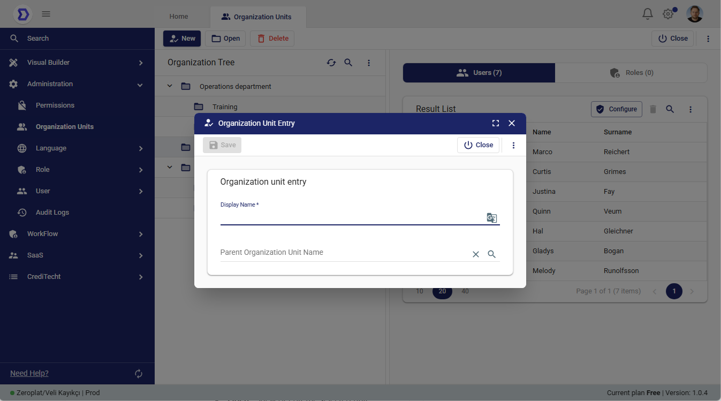
Task: Open the dialog's three-dot more options menu
Action: (x=513, y=145)
